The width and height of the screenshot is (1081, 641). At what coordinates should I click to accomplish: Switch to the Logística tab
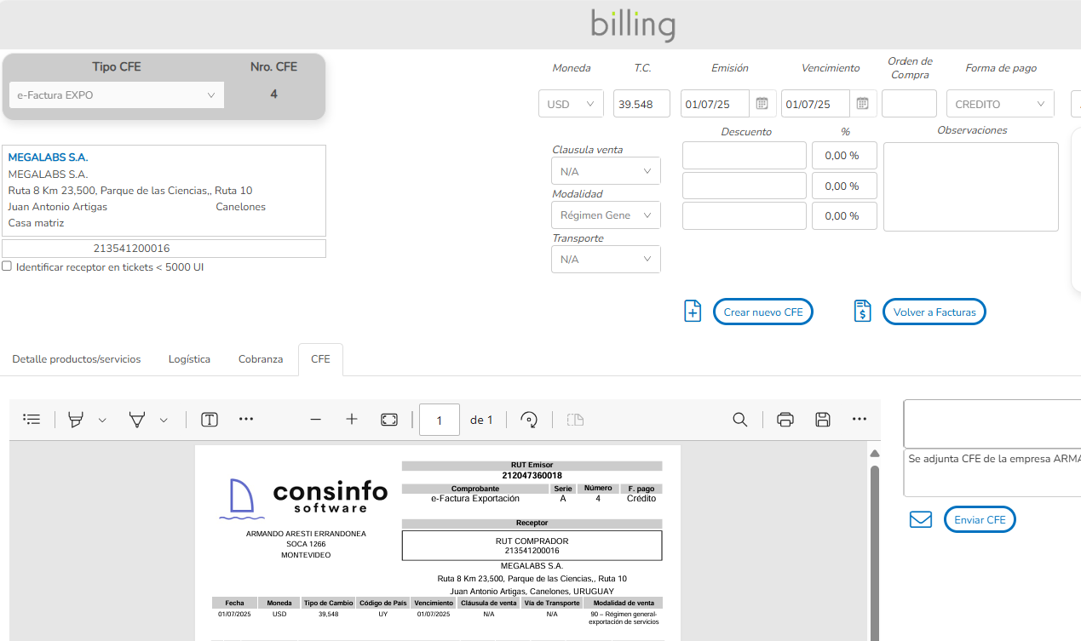189,359
